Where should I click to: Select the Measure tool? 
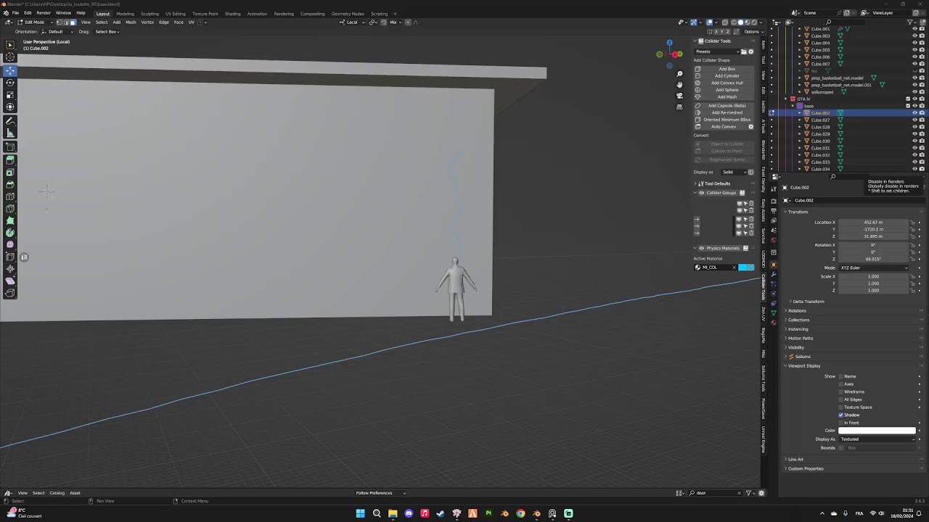[10, 133]
